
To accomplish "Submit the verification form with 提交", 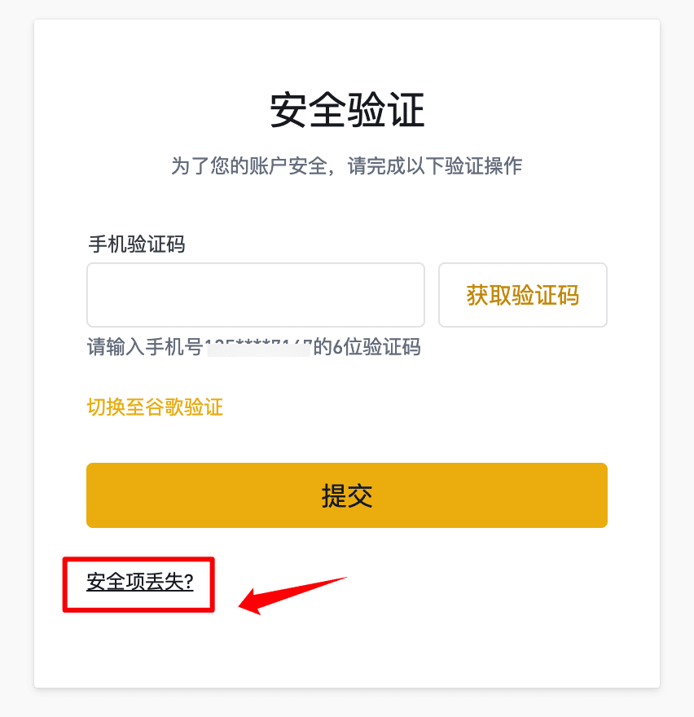I will [347, 495].
